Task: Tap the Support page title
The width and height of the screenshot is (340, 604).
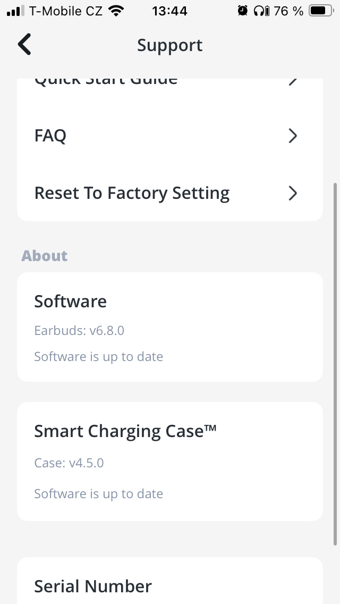Action: tap(170, 45)
